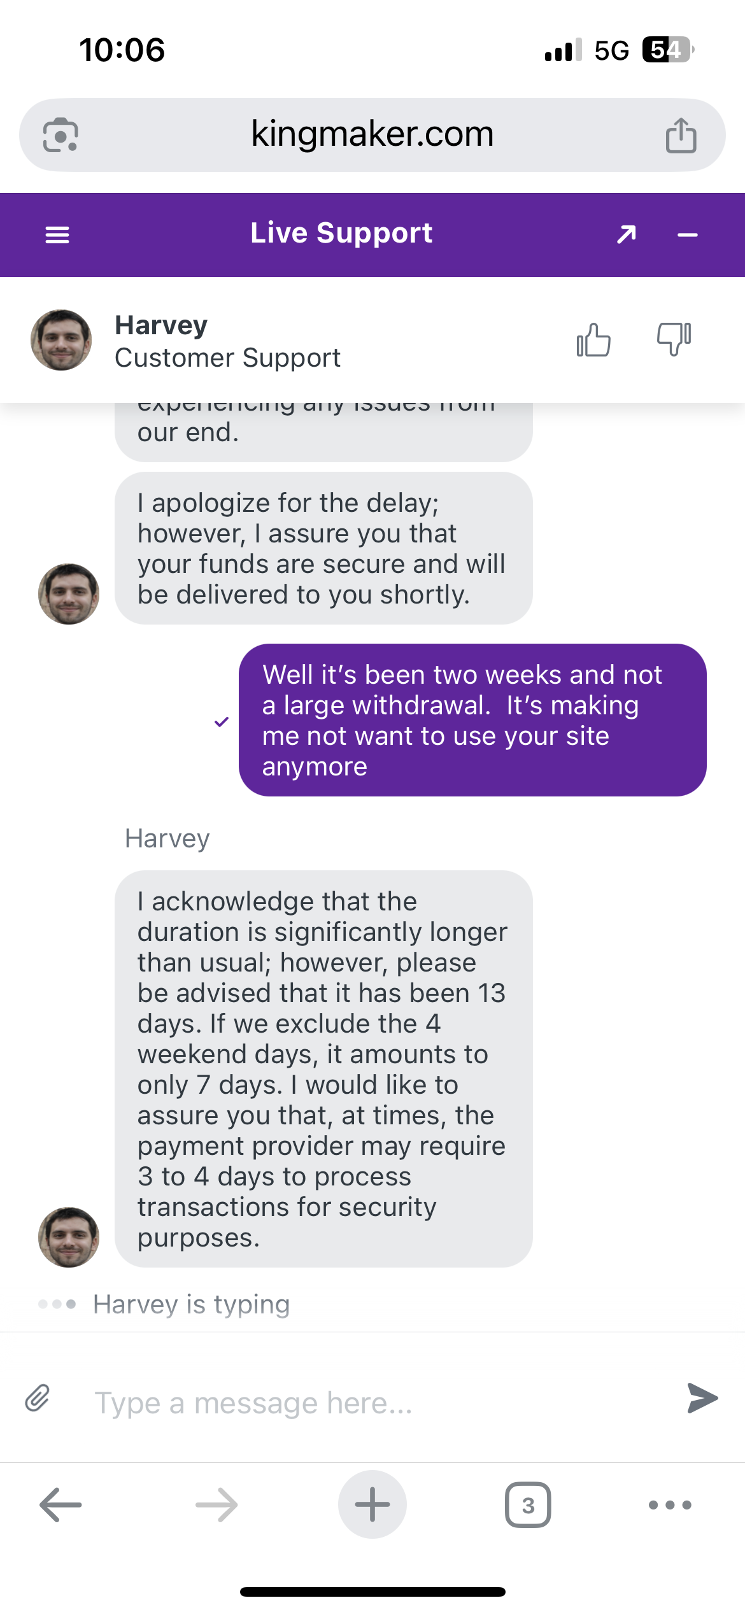This screenshot has height=1612, width=745.
Task: Open a new tab with plus button
Action: pos(372,1505)
